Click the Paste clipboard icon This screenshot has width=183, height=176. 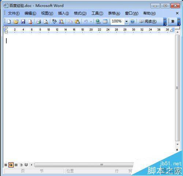[77, 22]
